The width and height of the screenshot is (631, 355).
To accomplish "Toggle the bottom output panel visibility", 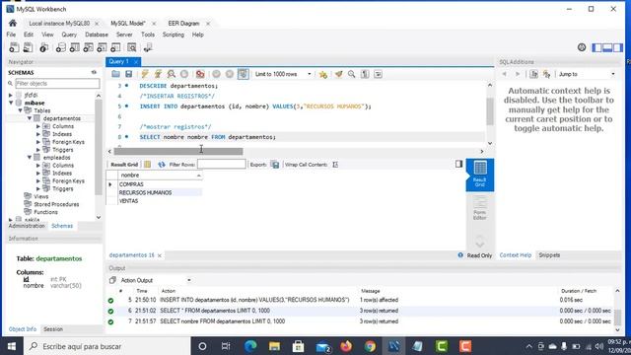I will tap(607, 47).
